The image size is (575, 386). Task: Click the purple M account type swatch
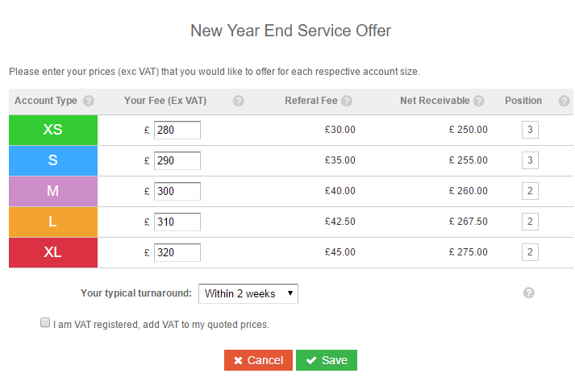53,191
